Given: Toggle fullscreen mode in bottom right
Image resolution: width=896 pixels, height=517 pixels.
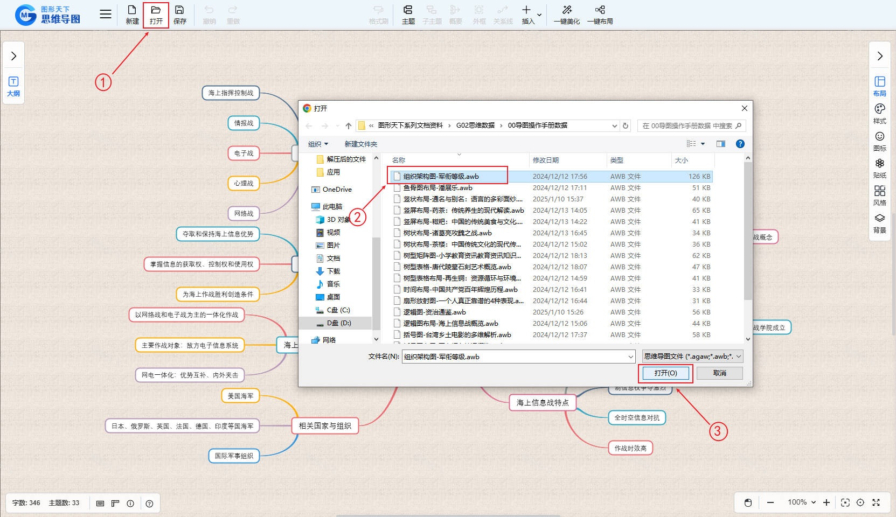Looking at the screenshot, I should point(876,502).
